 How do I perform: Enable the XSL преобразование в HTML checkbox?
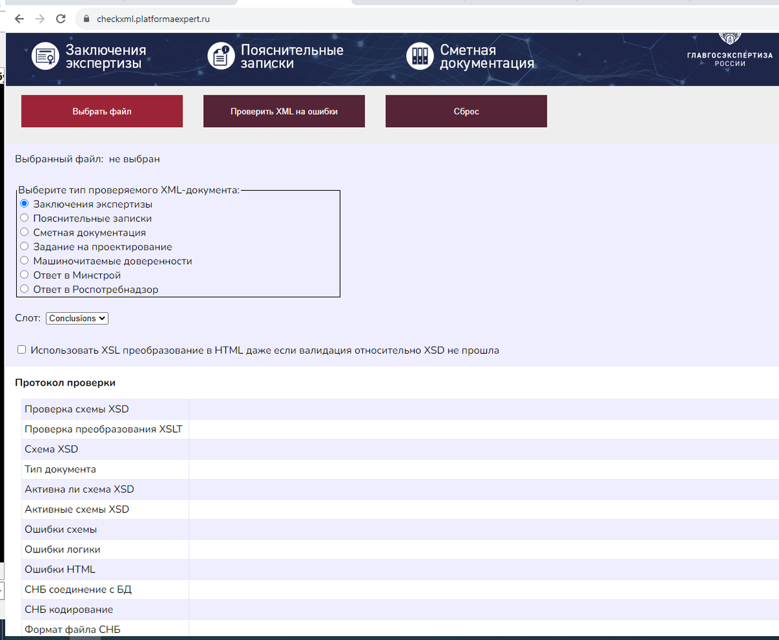coord(21,349)
